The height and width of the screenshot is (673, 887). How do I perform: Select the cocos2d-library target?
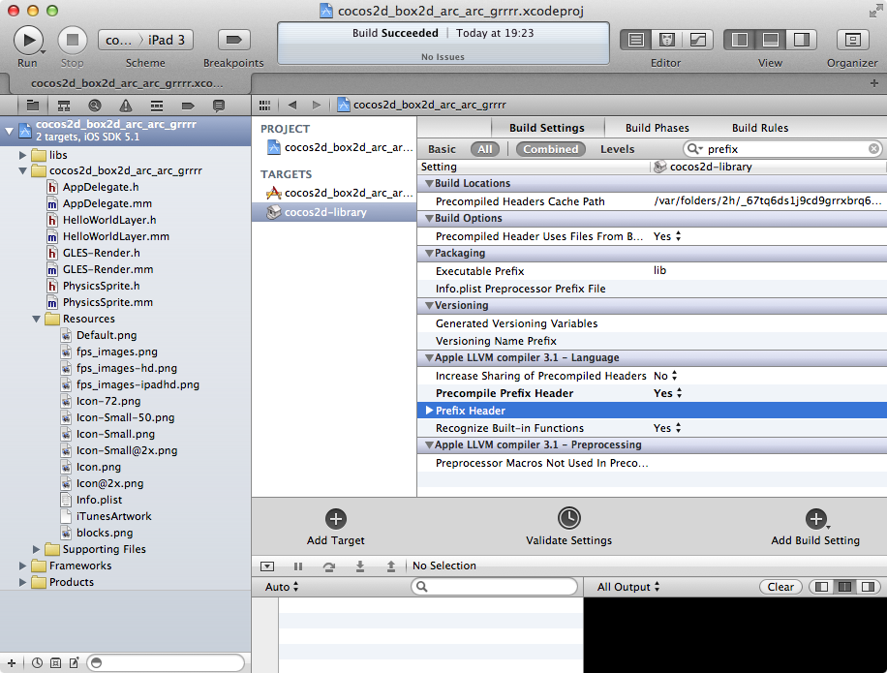click(x=334, y=212)
